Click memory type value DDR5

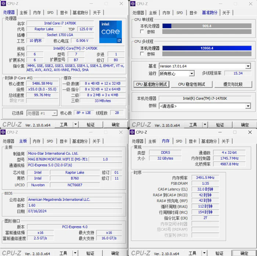tap(165, 153)
